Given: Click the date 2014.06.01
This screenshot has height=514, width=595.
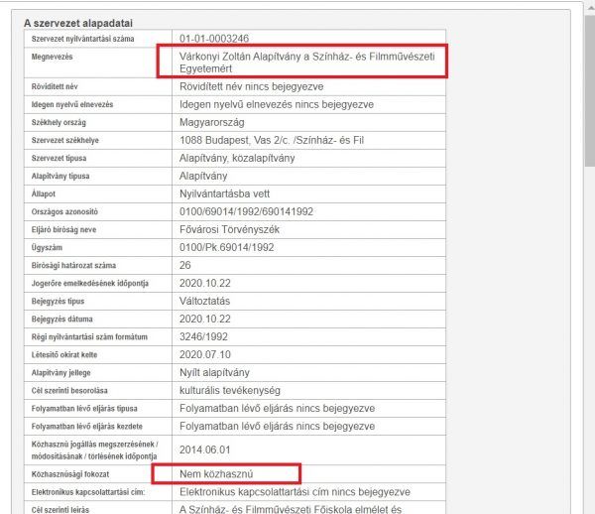Looking at the screenshot, I should (x=205, y=450).
